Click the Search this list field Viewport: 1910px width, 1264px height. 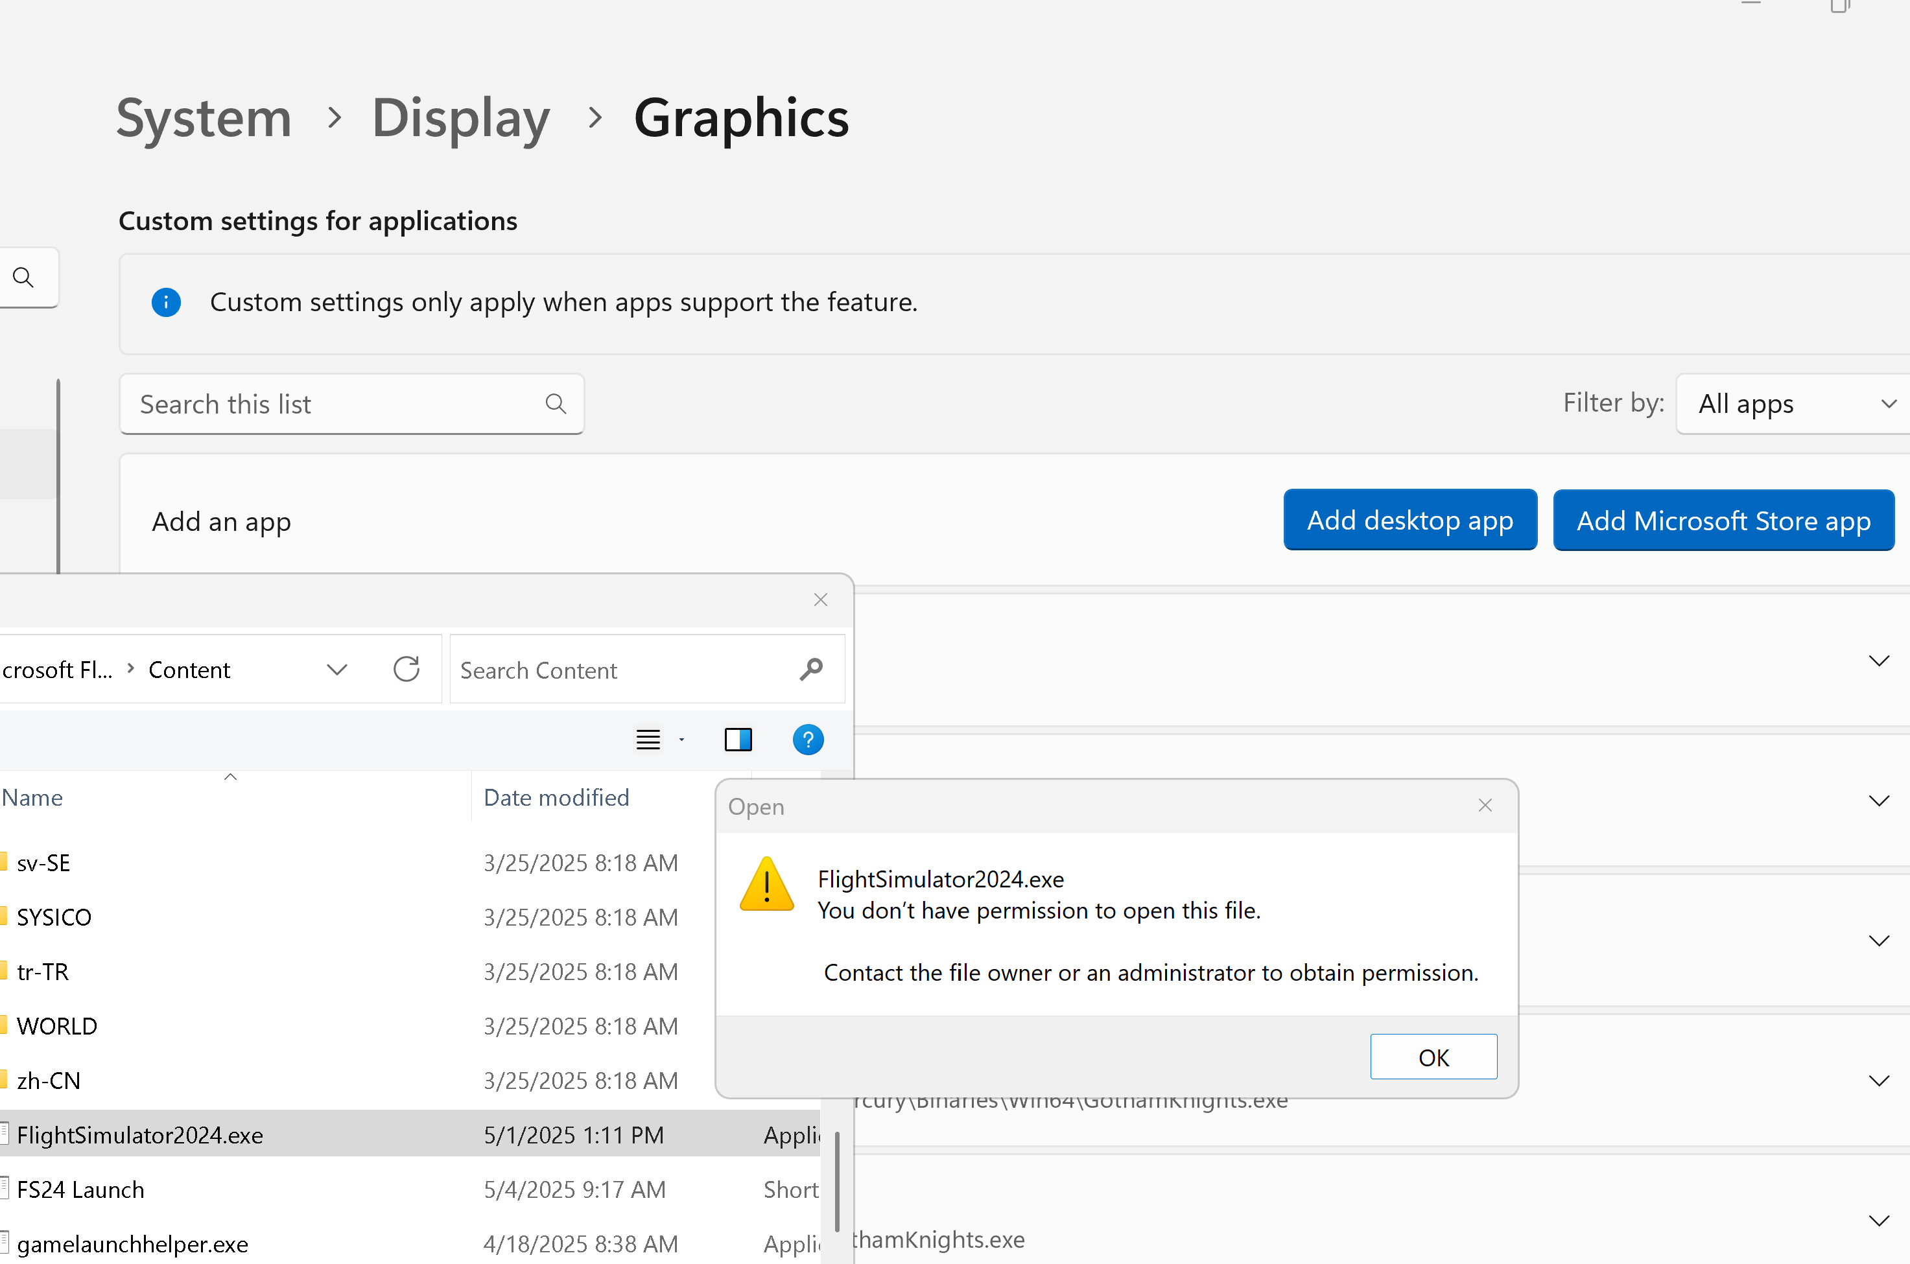pos(351,404)
